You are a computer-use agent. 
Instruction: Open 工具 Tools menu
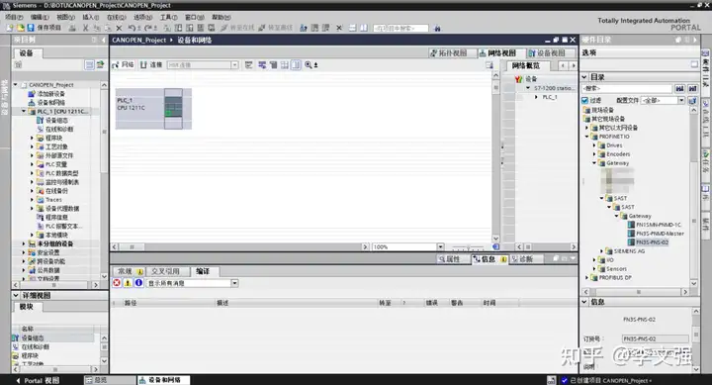[x=168, y=17]
